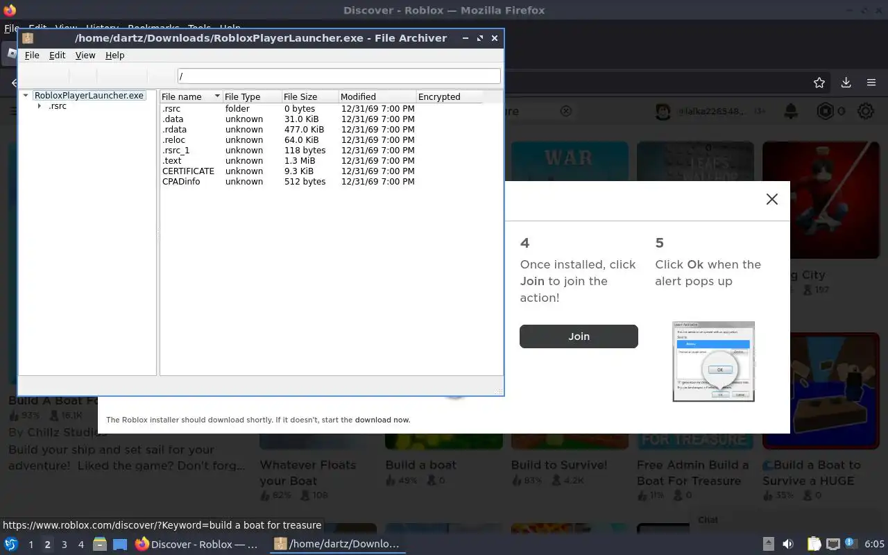Image resolution: width=888 pixels, height=555 pixels.
Task: Click the show desktop taskbar icon
Action: pyautogui.click(x=120, y=545)
